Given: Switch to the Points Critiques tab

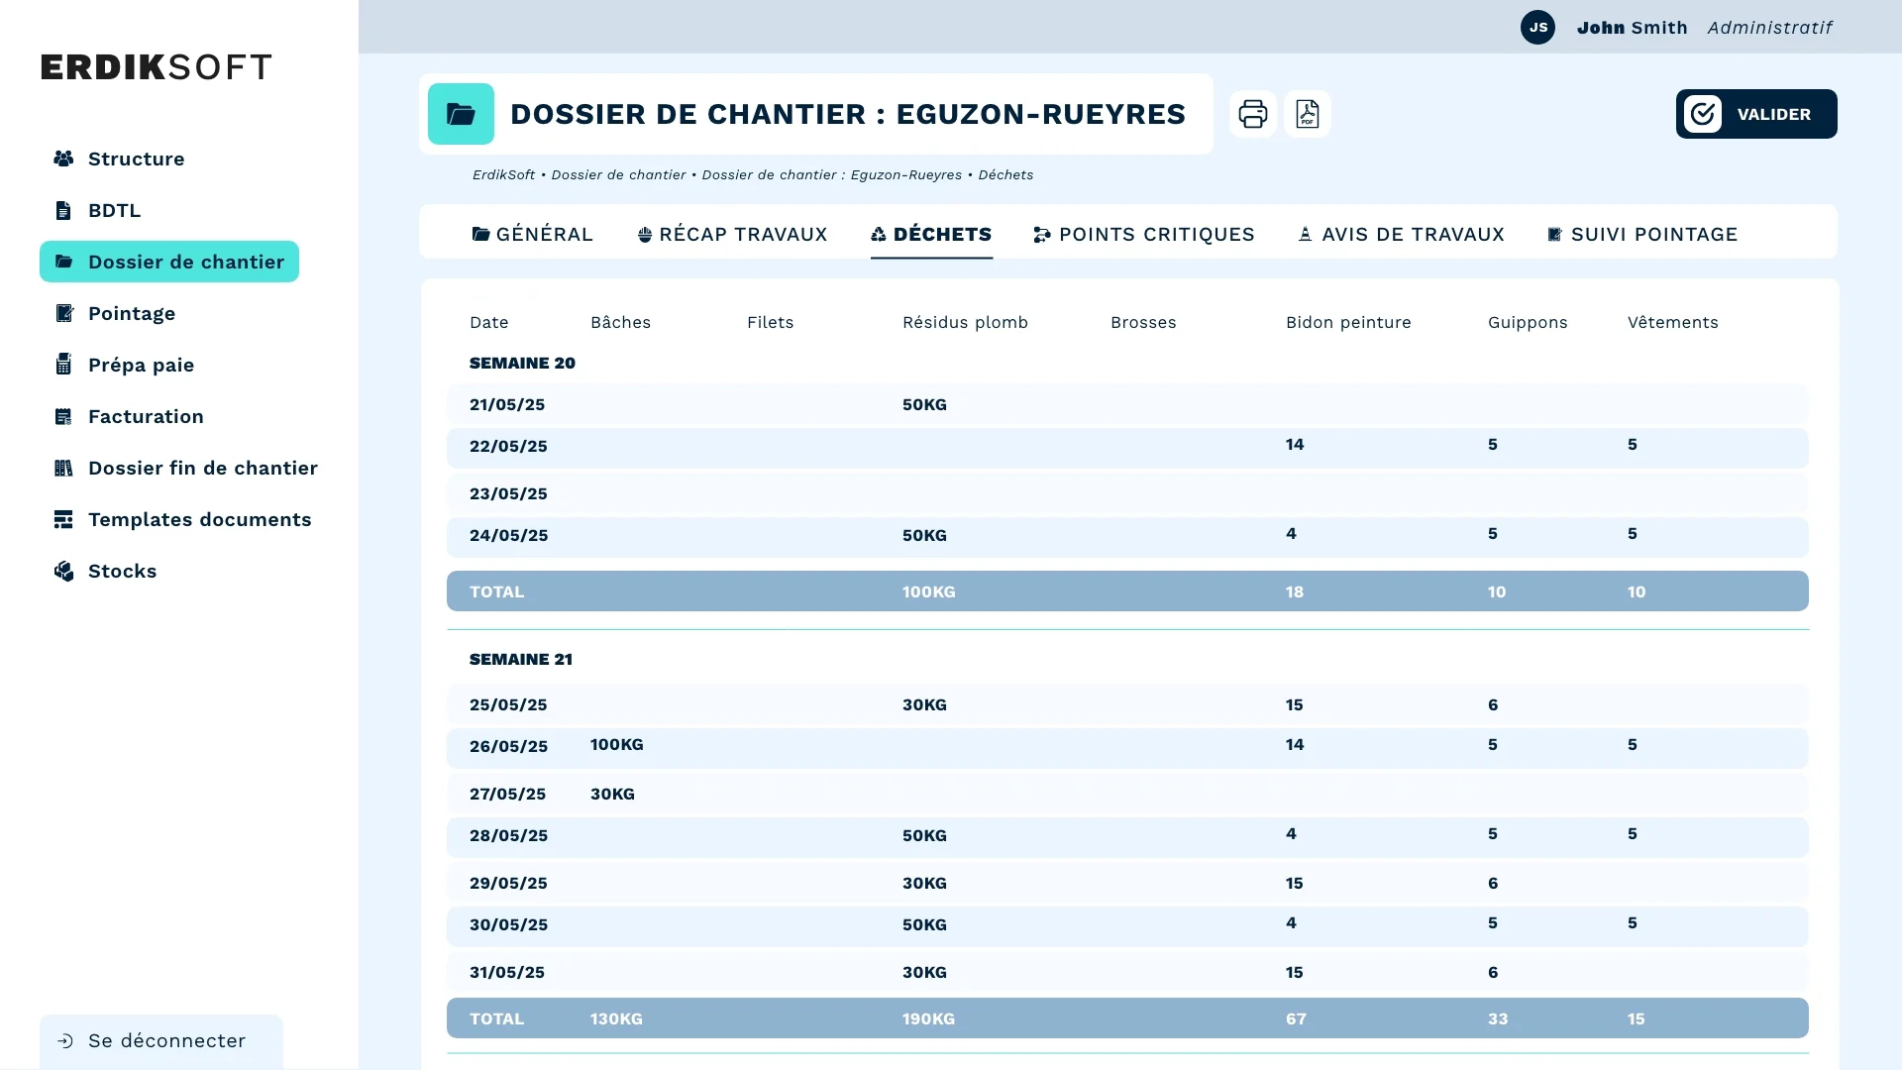Looking at the screenshot, I should [x=1144, y=234].
